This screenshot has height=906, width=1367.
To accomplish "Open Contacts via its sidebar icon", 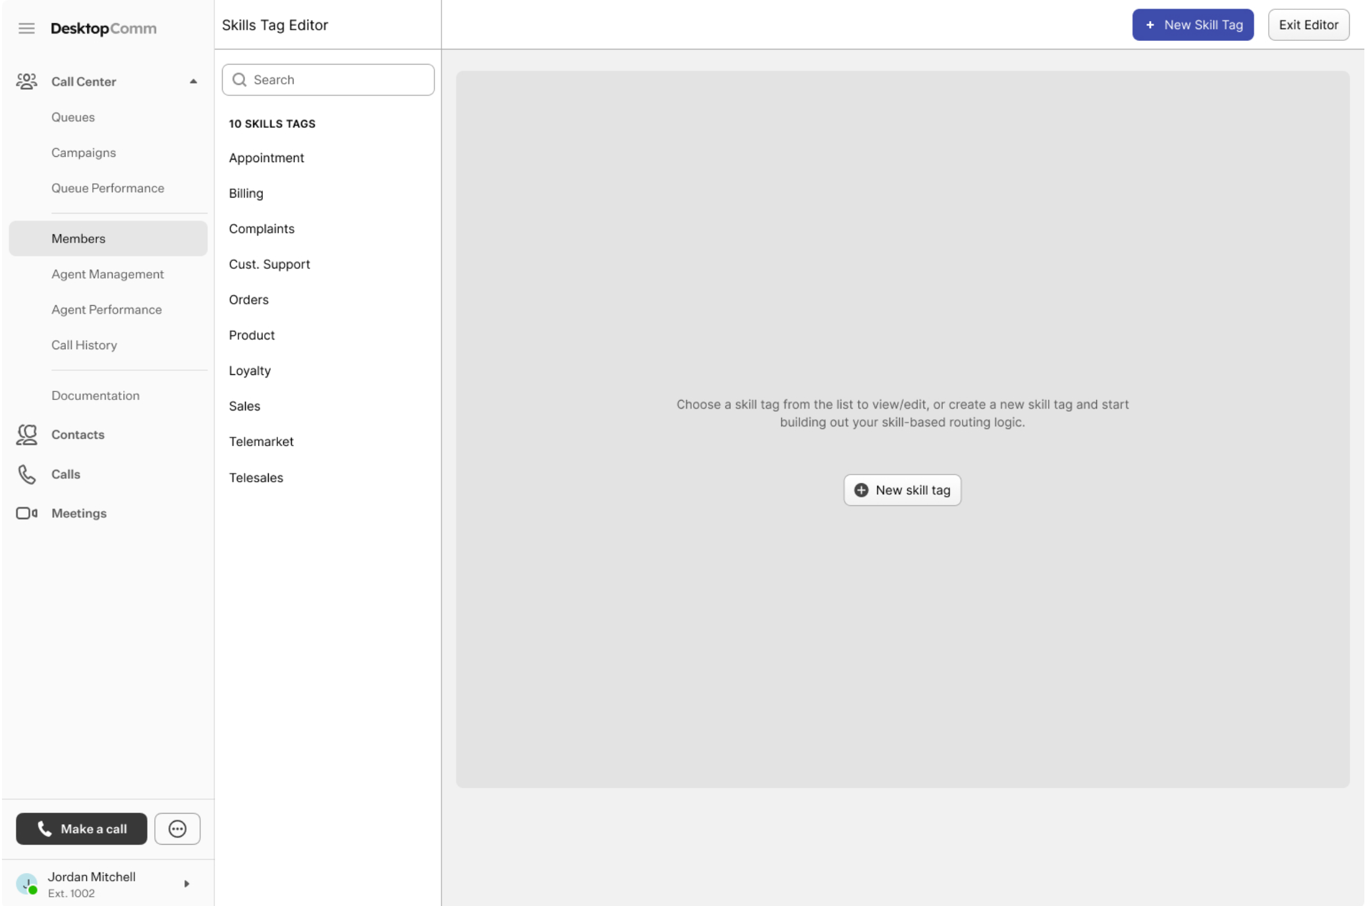I will [x=26, y=434].
